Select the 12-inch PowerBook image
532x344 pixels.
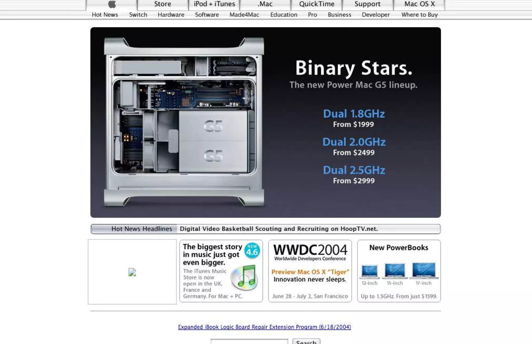369,272
